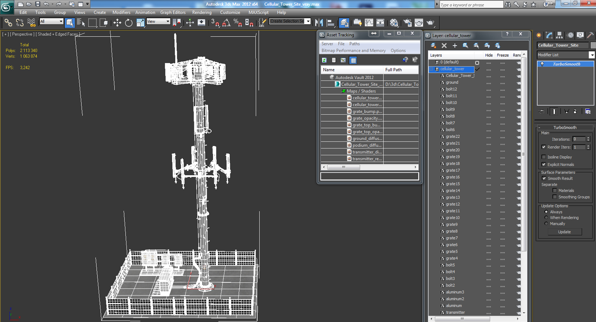Viewport: 596px width, 322px height.
Task: Enable Separate by Materials checkbox
Action: pyautogui.click(x=555, y=190)
